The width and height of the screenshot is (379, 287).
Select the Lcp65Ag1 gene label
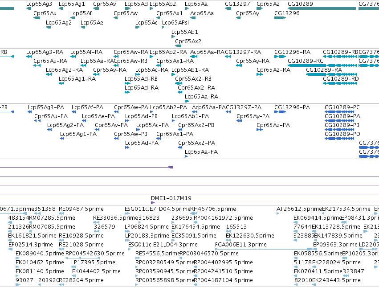[x=72, y=4]
